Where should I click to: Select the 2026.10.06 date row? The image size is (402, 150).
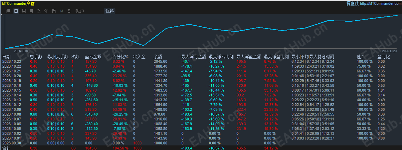201,124
